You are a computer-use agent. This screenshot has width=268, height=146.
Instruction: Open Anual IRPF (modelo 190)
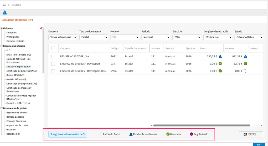click(x=19, y=55)
